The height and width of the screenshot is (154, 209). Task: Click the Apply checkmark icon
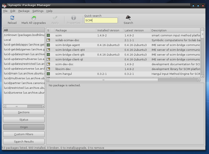tap(55, 18)
